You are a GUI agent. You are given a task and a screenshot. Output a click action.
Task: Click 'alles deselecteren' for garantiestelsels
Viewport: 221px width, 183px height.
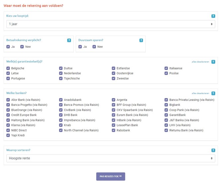[200, 62]
